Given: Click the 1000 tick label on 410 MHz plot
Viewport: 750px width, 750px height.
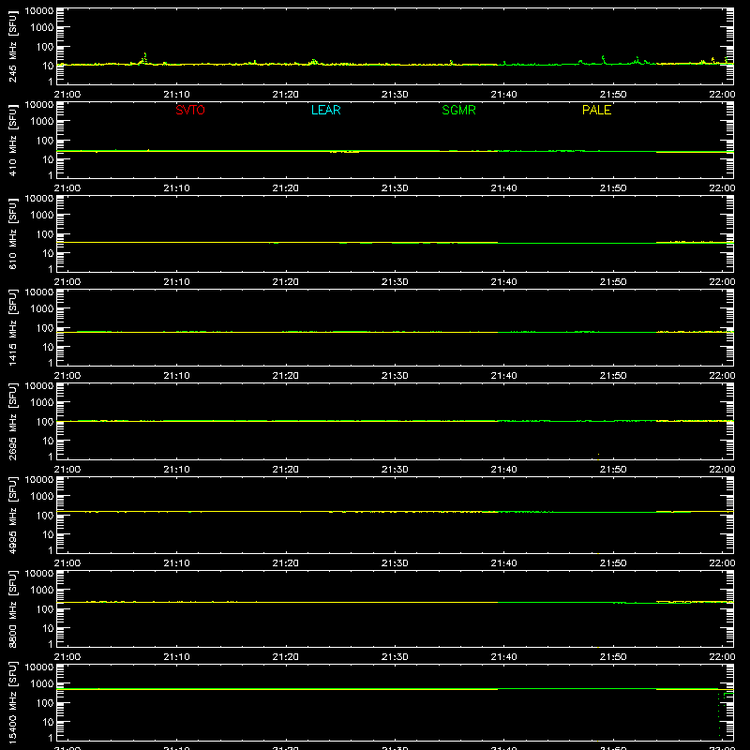Looking at the screenshot, I should pos(42,122).
